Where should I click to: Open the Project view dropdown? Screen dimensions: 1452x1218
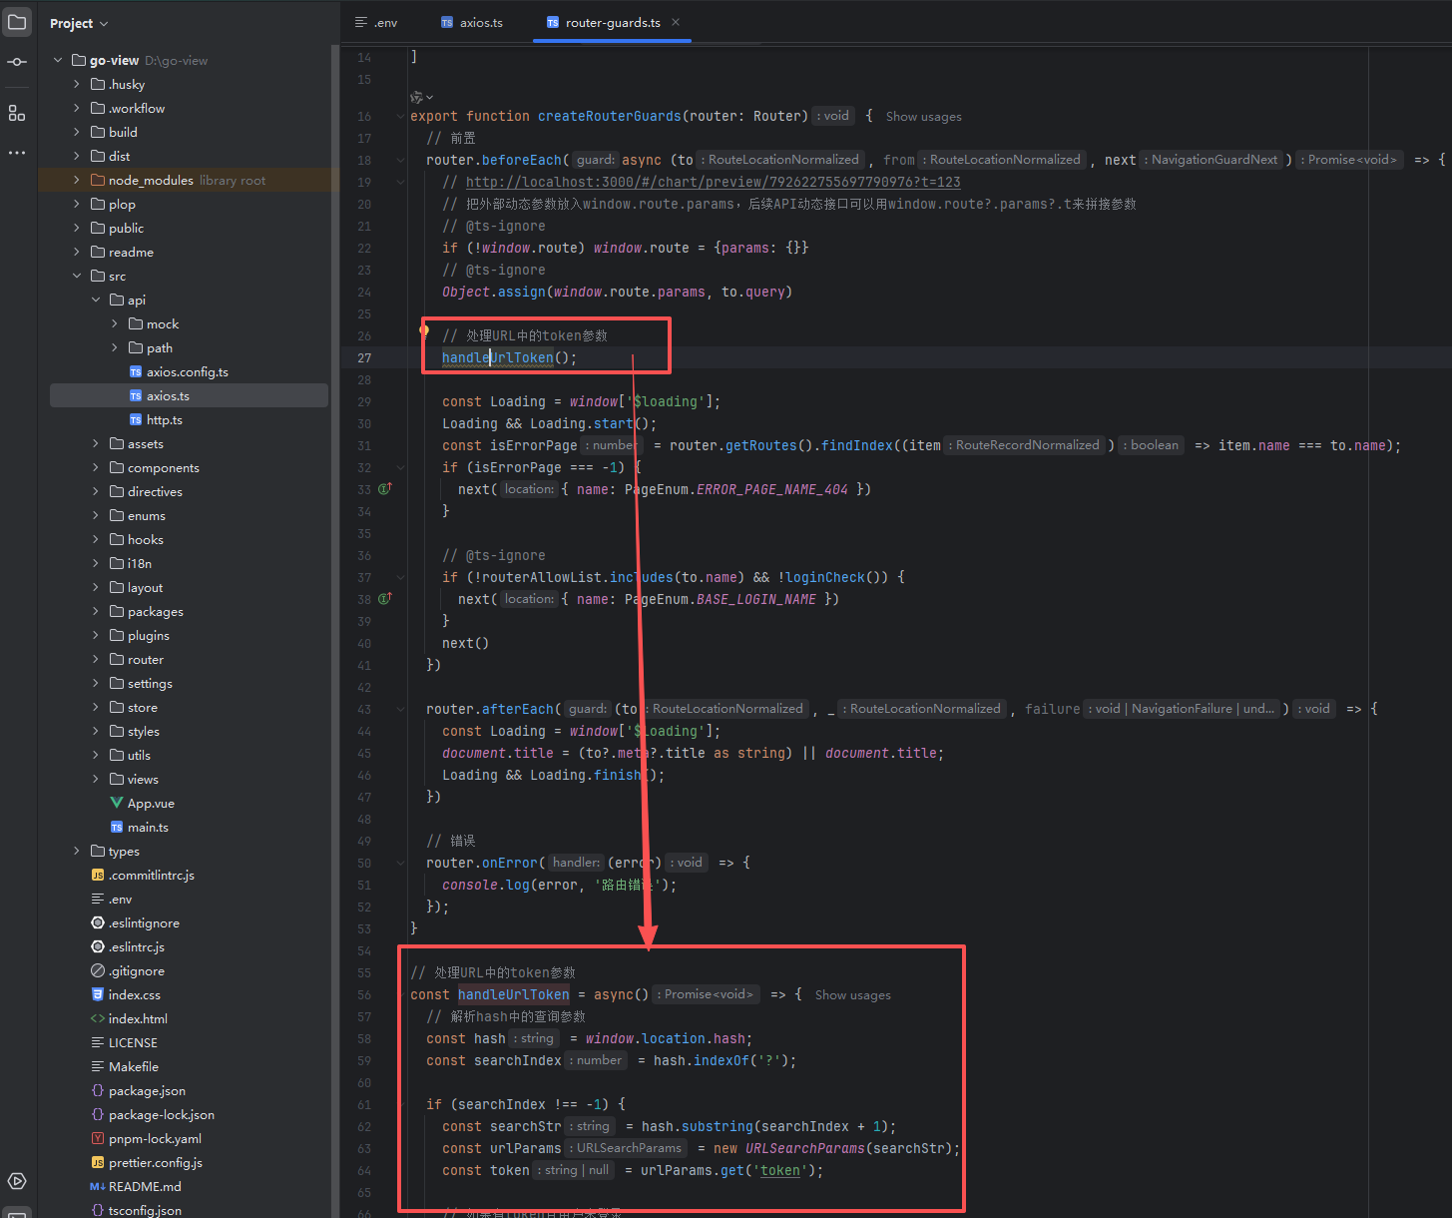point(79,23)
